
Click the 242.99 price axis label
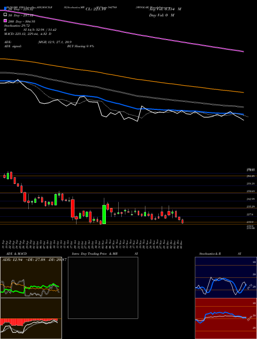coord(250,199)
